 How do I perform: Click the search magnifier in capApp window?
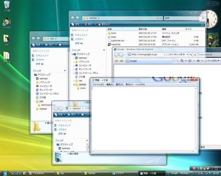(203, 18)
